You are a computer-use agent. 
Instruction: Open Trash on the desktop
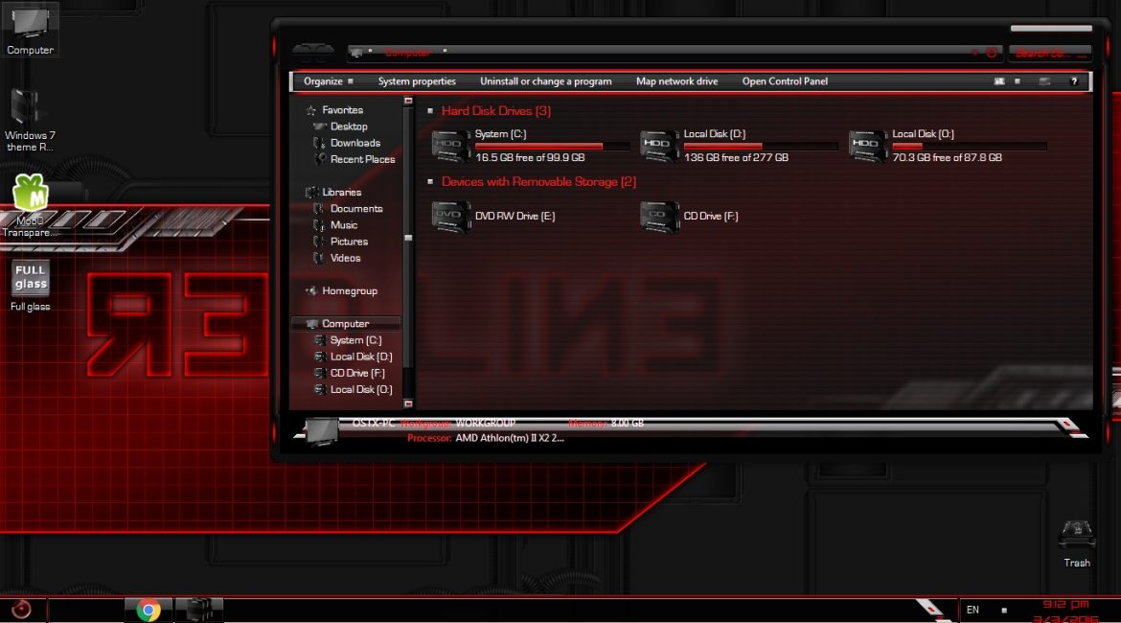pyautogui.click(x=1076, y=535)
